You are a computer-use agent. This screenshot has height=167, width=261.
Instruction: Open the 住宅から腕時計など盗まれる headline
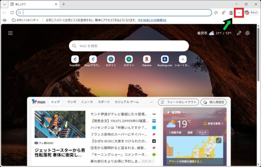coord(118,148)
